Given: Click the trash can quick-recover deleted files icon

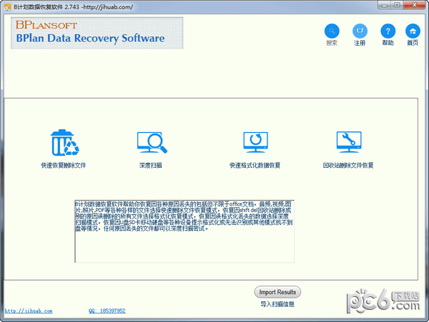Looking at the screenshot, I should tap(65, 143).
